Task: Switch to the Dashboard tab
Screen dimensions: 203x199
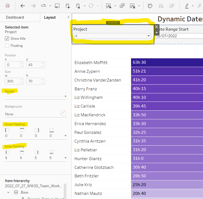Action: coord(15,17)
